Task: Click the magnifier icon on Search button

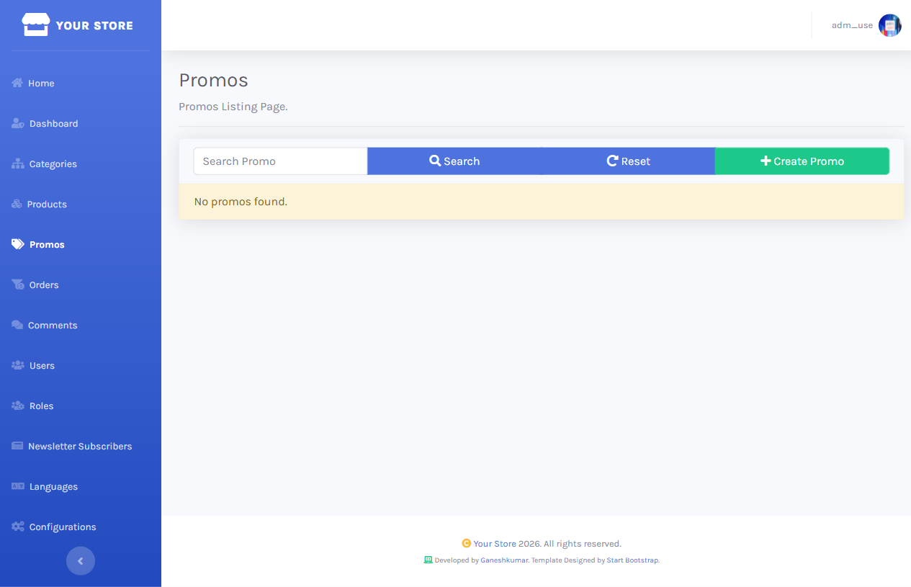Action: click(435, 161)
